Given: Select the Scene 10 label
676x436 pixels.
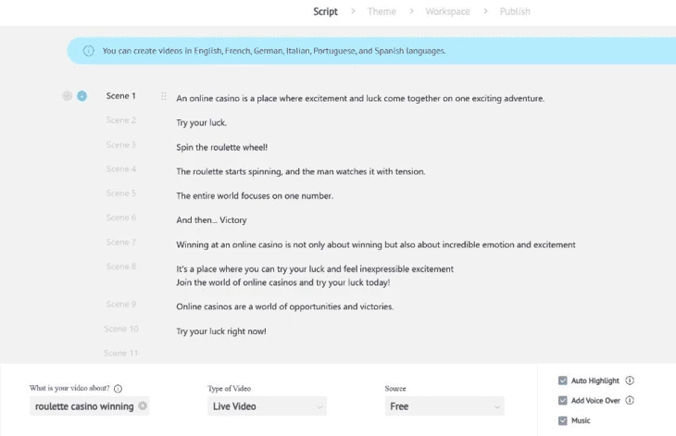Looking at the screenshot, I should 121,329.
